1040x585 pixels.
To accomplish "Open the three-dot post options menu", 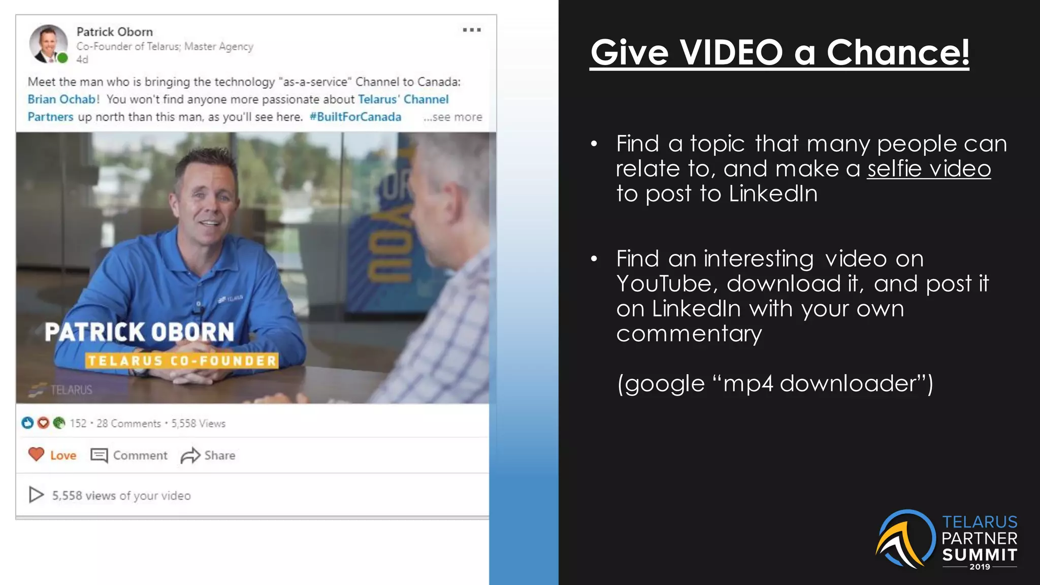I will [472, 30].
